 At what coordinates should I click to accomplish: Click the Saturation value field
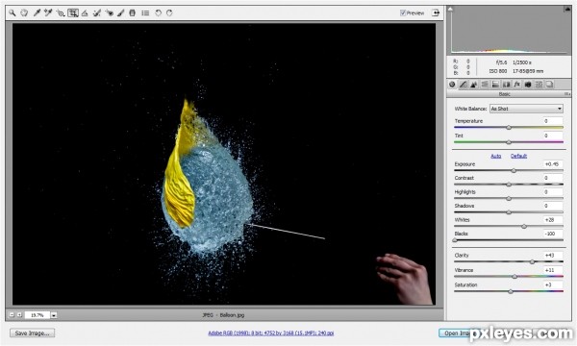coord(553,284)
